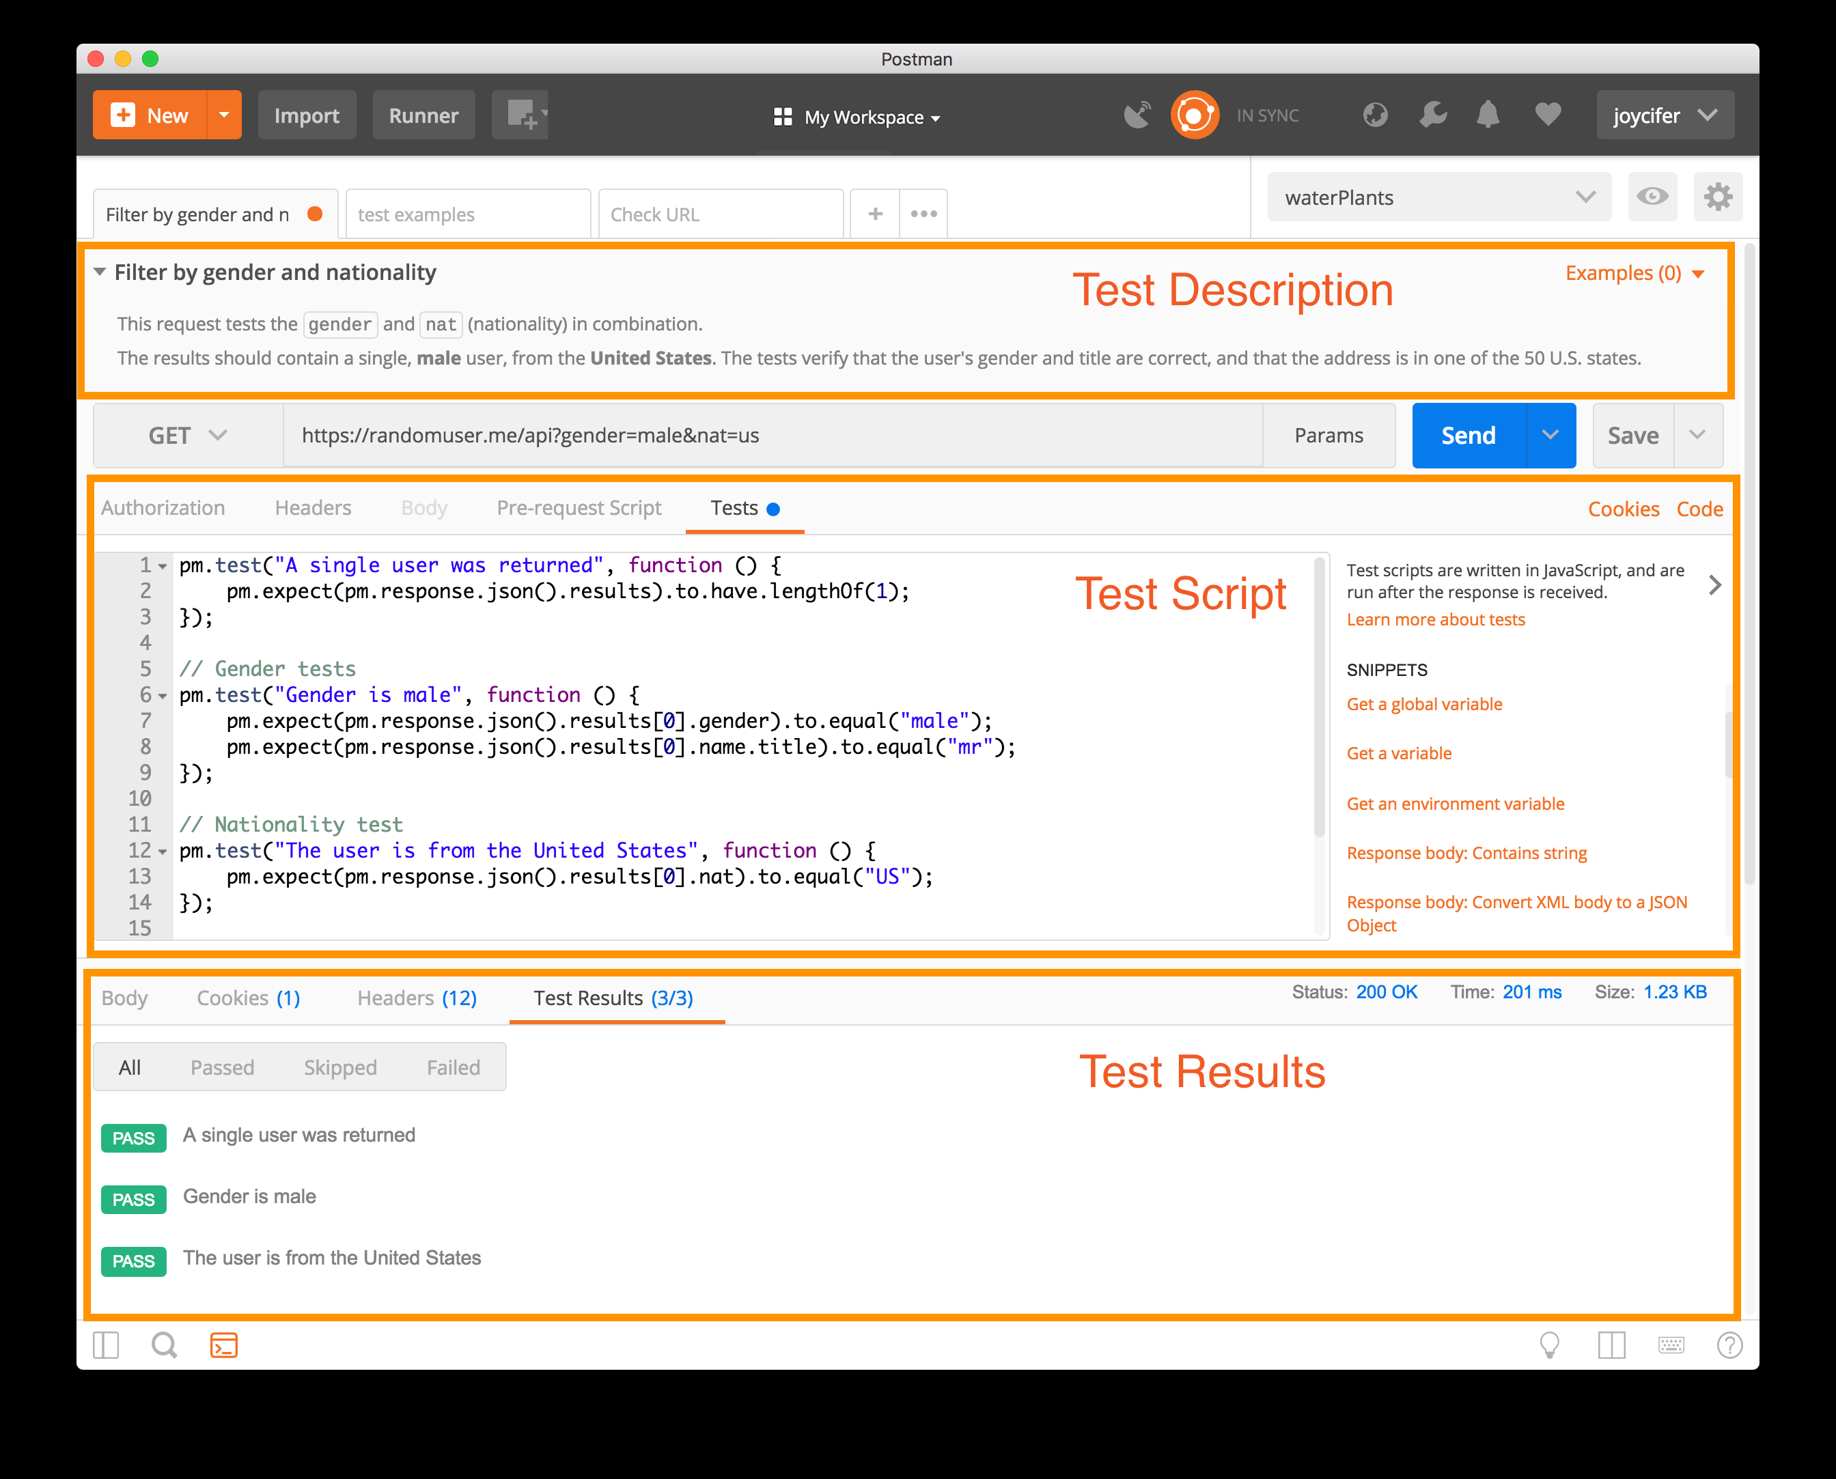The height and width of the screenshot is (1479, 1836).
Task: Switch to response Headers (12) tab
Action: (x=416, y=998)
